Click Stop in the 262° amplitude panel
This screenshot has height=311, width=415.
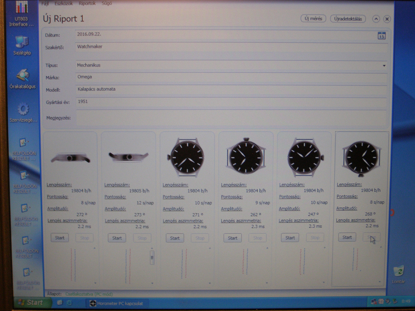(258, 238)
